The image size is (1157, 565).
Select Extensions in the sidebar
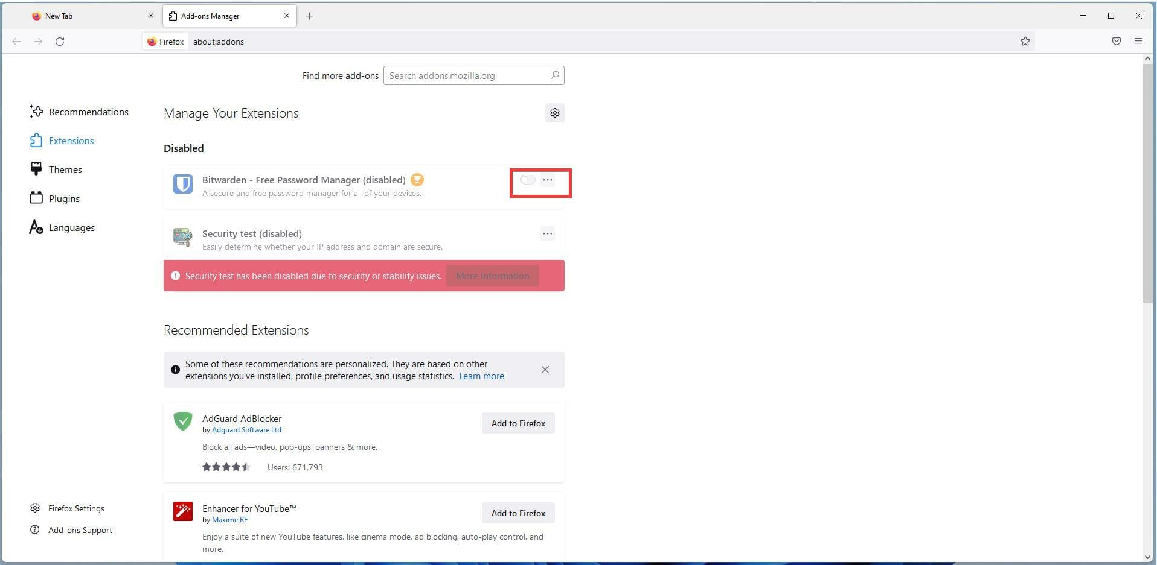[62, 140]
